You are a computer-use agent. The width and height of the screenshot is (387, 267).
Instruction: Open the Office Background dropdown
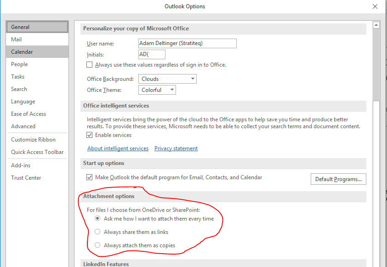click(167, 79)
